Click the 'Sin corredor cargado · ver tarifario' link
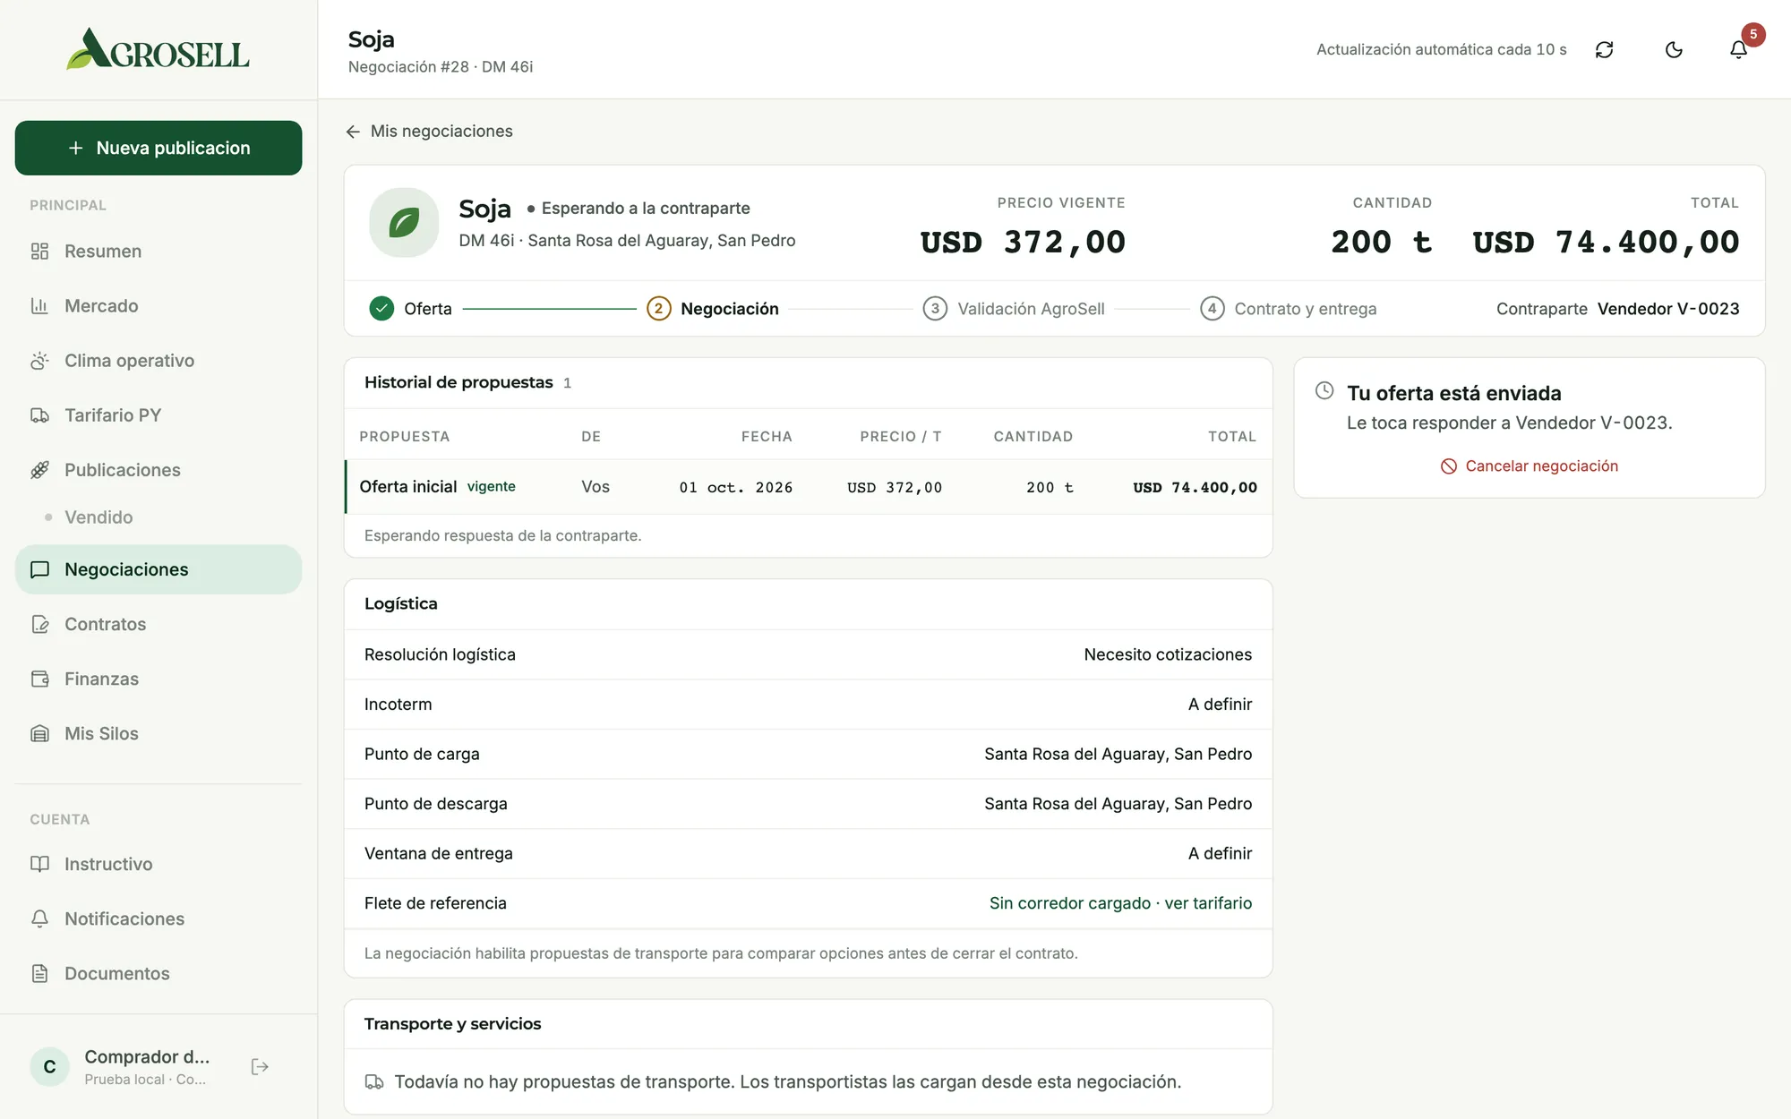The width and height of the screenshot is (1791, 1119). tap(1120, 903)
